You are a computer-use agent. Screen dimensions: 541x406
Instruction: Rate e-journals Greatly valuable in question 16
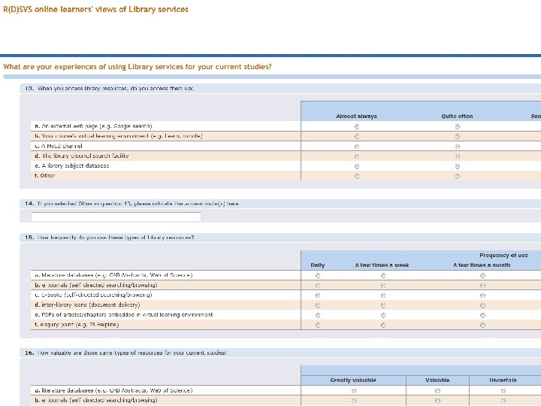pyautogui.click(x=354, y=401)
